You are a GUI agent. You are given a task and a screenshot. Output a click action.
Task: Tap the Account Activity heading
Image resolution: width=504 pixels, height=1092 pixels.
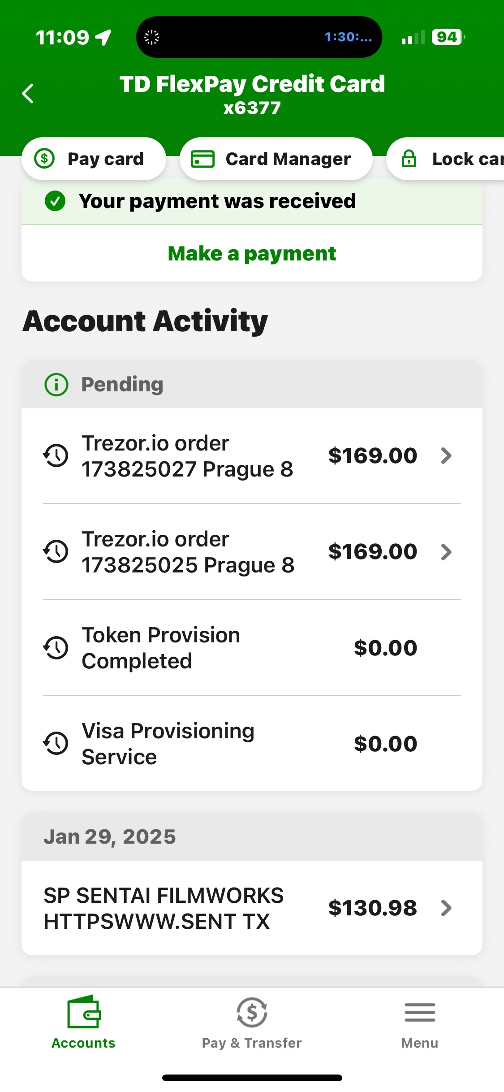[x=145, y=321]
